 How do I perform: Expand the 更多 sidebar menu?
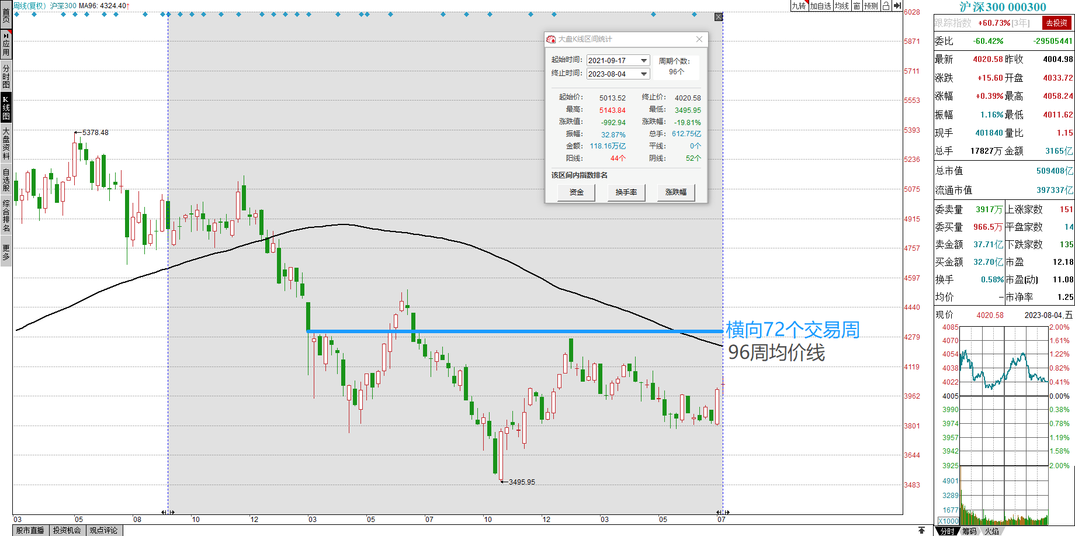6,253
